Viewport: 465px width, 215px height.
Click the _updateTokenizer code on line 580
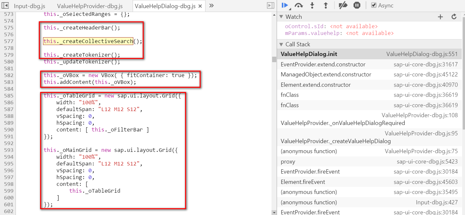[82, 62]
